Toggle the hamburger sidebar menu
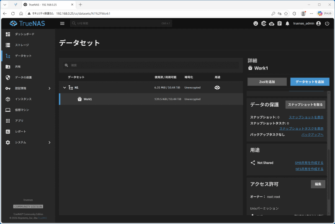 pos(62,23)
